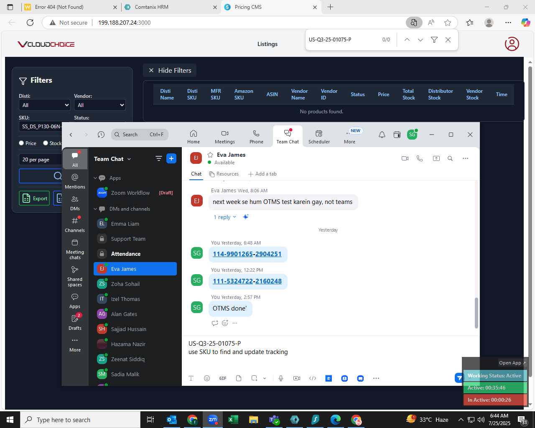Record a video message with camera icon

(297, 378)
